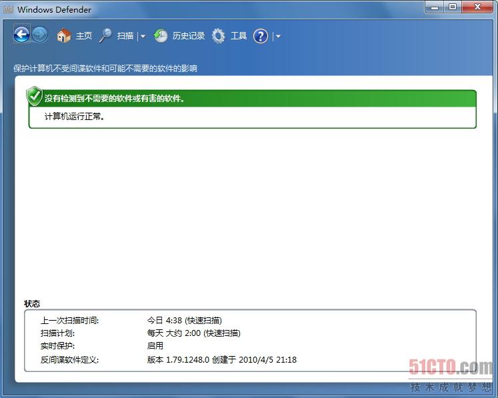Minimize the Windows Defender window

[x=435, y=7]
